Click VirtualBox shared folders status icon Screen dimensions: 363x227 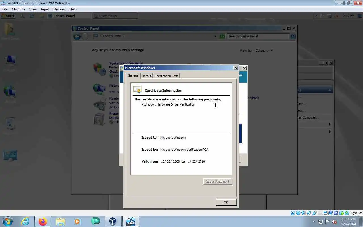pos(320,213)
